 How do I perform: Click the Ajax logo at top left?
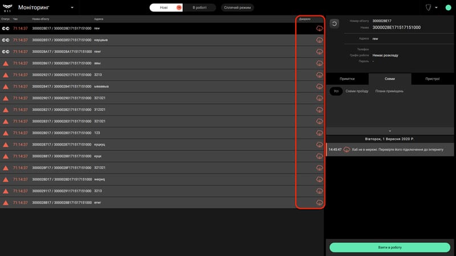click(x=7, y=7)
